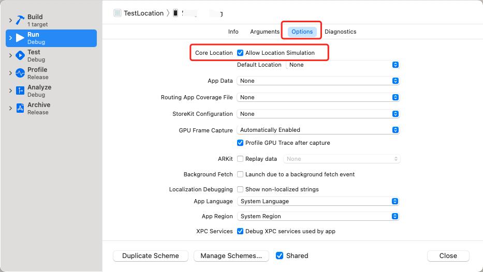Select the Archive action icon
Image resolution: width=483 pixels, height=272 pixels.
coord(20,108)
